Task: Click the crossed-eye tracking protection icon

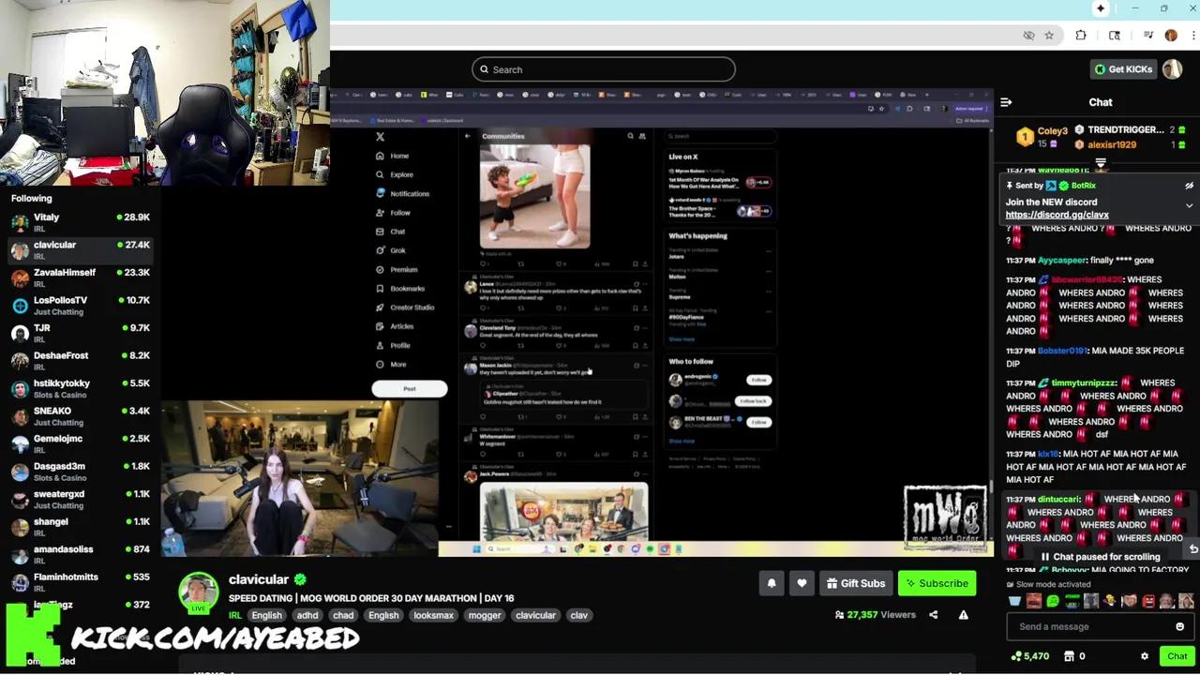Action: click(1029, 36)
